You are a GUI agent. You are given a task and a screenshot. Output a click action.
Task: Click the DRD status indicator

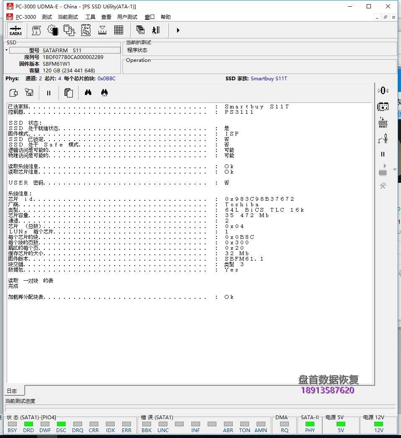click(28, 424)
